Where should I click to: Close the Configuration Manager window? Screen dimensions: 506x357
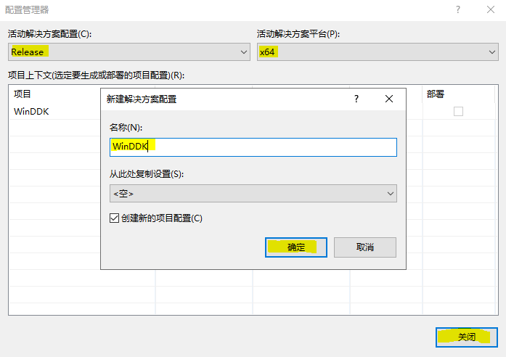(x=491, y=9)
